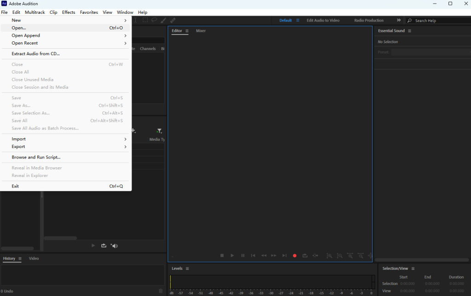471x296 pixels.
Task: Open the Edit menu
Action: pyautogui.click(x=16, y=12)
